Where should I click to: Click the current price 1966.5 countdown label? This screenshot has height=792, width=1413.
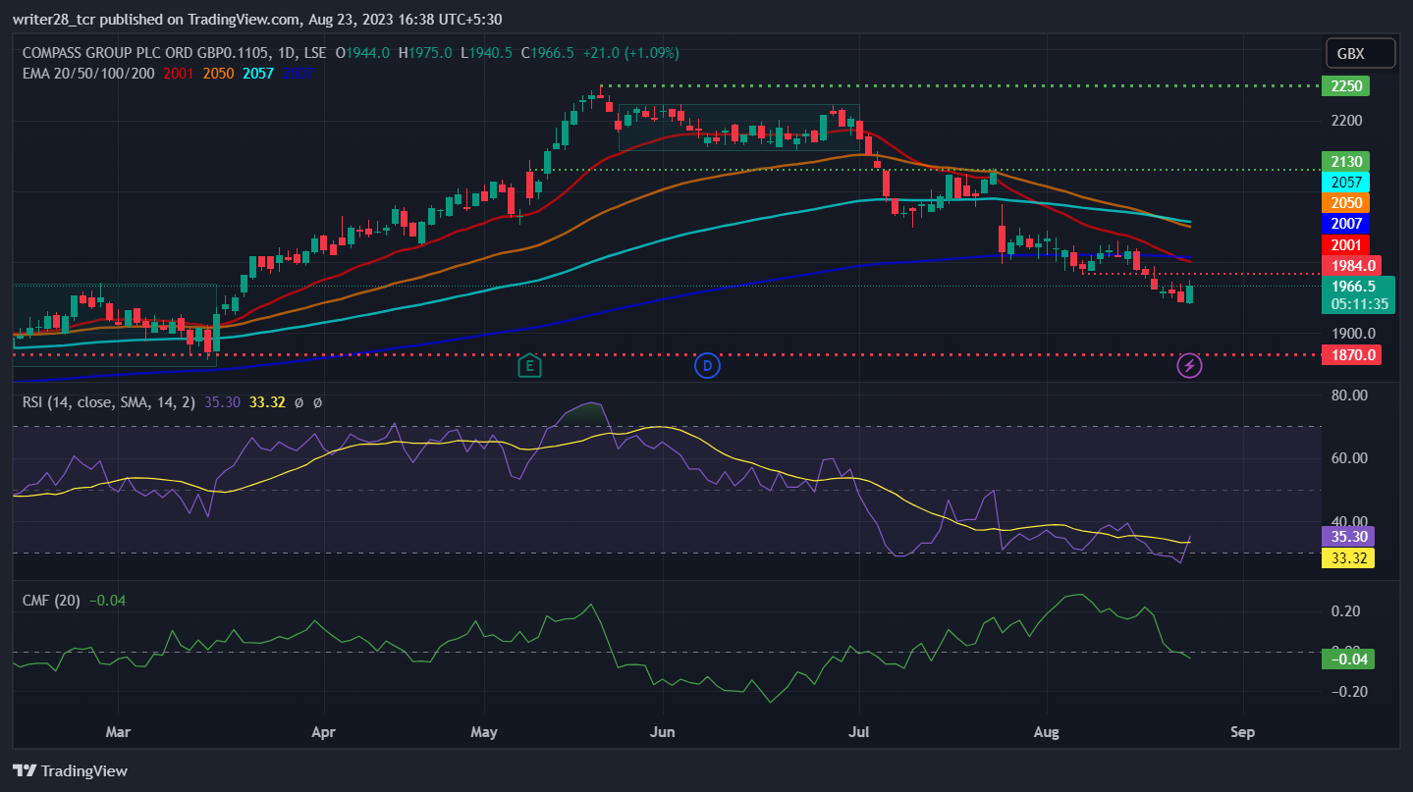(x=1359, y=295)
